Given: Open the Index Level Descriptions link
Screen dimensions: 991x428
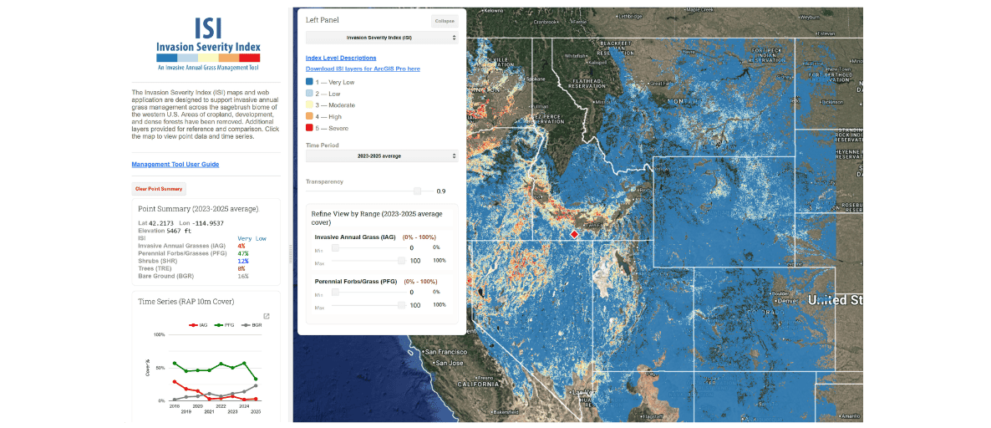Looking at the screenshot, I should click(341, 58).
